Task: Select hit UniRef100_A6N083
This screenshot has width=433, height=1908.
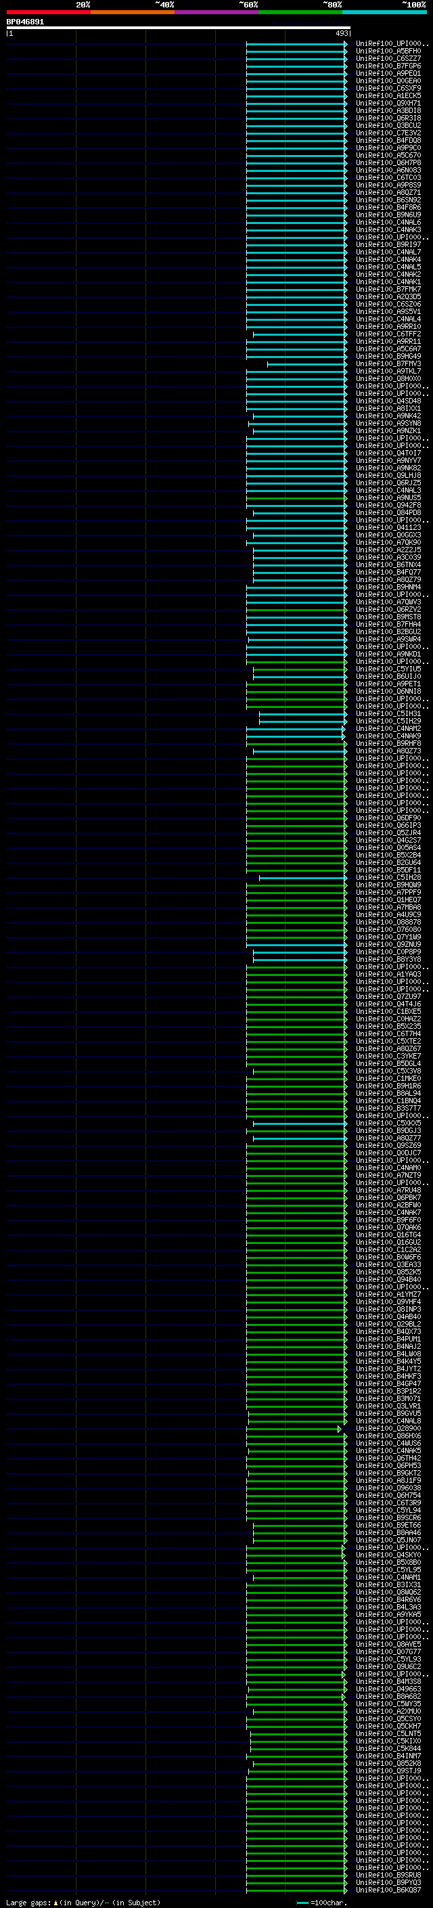Action: (388, 171)
